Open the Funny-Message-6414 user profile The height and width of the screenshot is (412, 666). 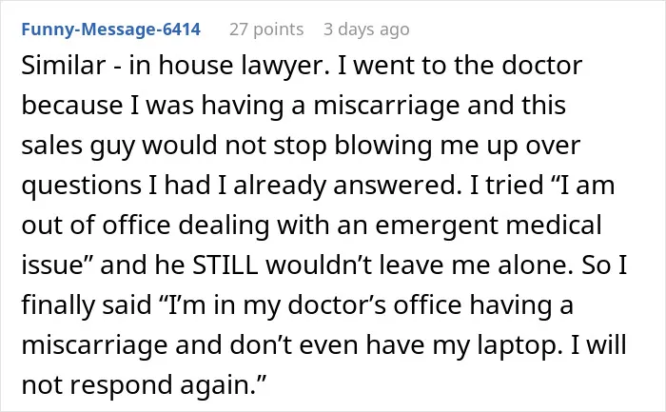tap(111, 29)
